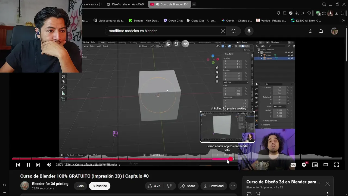Switch to theater mode
Image resolution: width=348 pixels, height=196 pixels.
(x=326, y=165)
